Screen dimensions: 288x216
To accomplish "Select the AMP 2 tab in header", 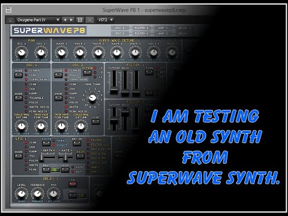I will click(163, 34).
